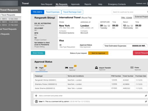Image resolution: width=148 pixels, height=111 pixels.
Task: Click PNR number 123456 cell
Action: point(116,80)
